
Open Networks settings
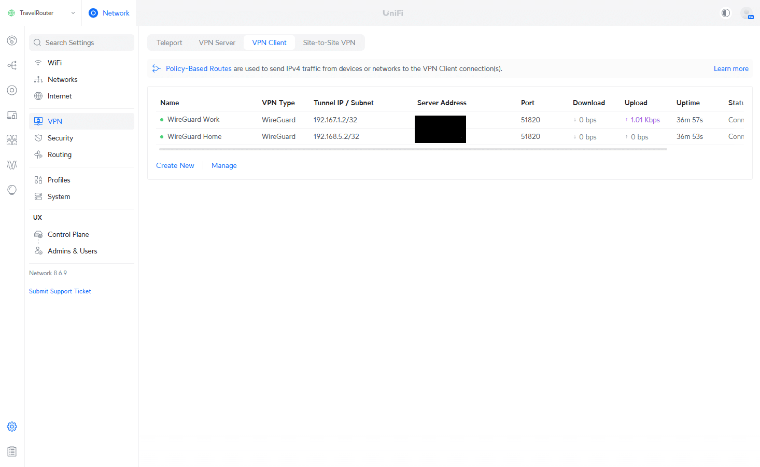[x=81, y=79]
